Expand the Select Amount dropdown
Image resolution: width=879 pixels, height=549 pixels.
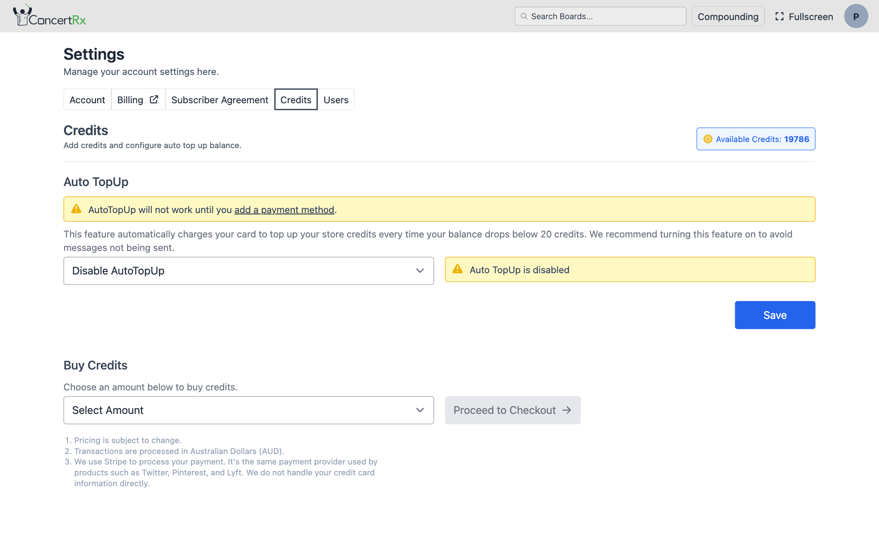249,410
